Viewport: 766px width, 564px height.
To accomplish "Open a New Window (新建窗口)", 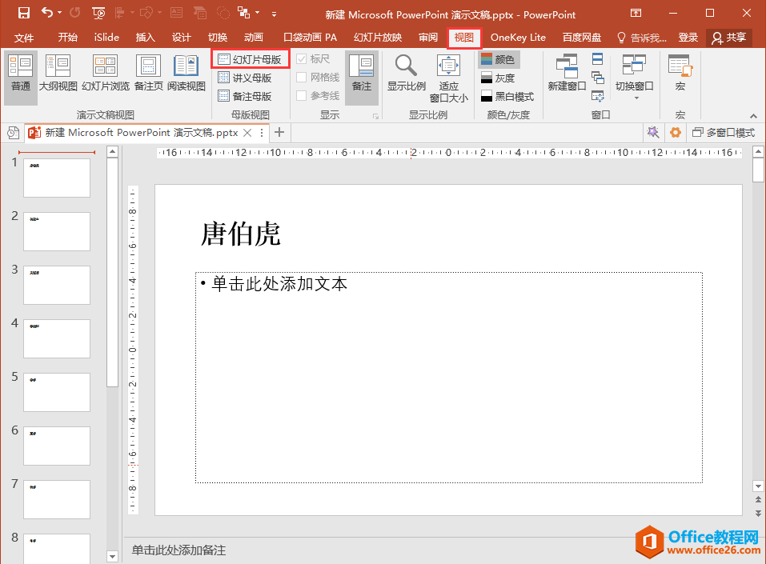I will 567,73.
